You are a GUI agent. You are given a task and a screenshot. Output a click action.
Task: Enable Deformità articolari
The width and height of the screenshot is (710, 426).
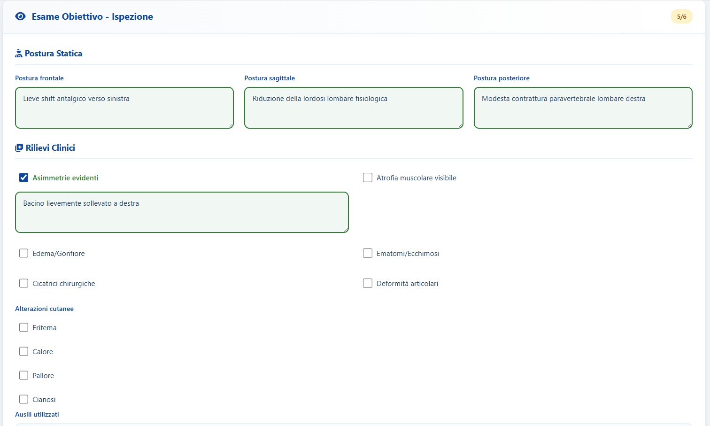368,283
